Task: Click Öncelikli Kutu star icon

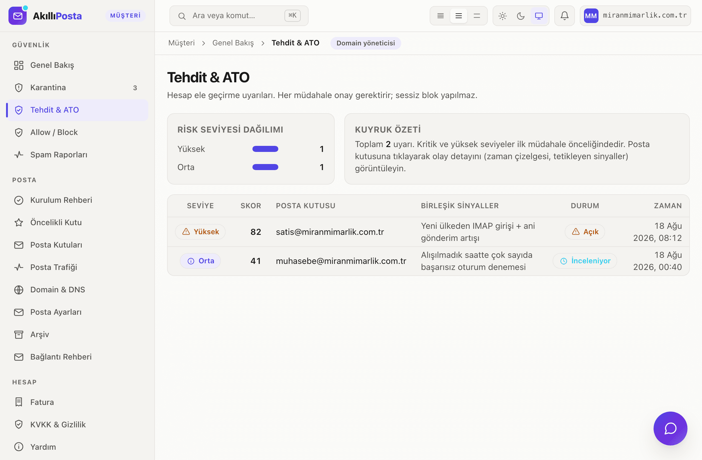Action: [x=19, y=222]
